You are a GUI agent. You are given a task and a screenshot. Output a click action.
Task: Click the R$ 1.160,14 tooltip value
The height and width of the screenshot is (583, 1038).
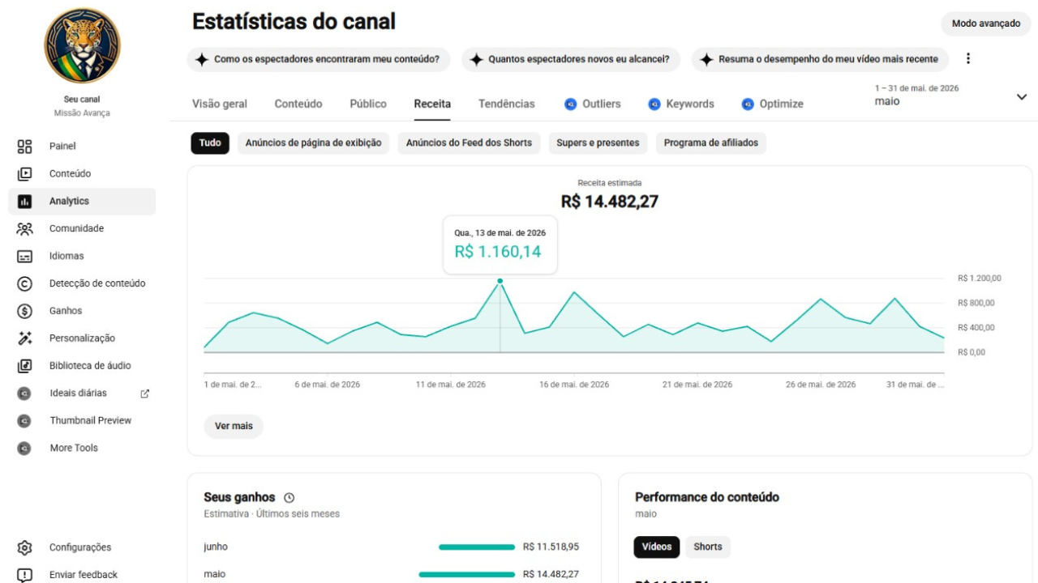tap(498, 252)
